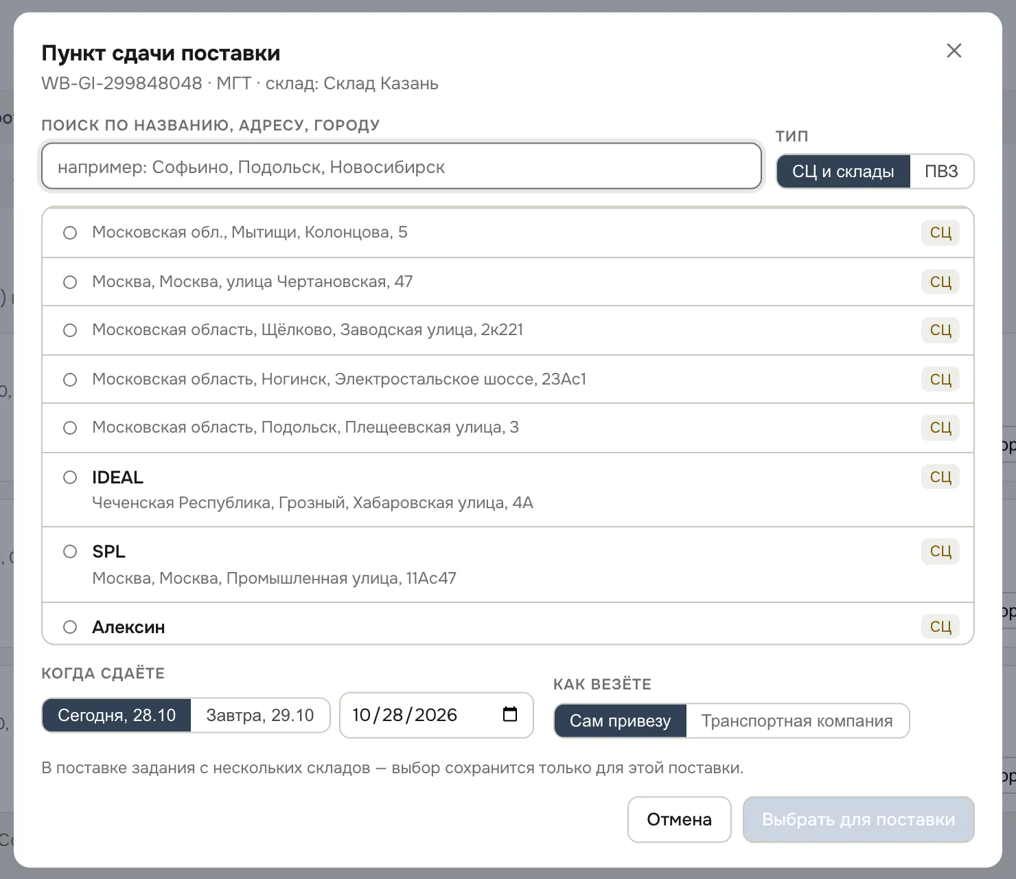Open the calendar picker in date field
This screenshot has width=1016, height=879.
pos(510,714)
